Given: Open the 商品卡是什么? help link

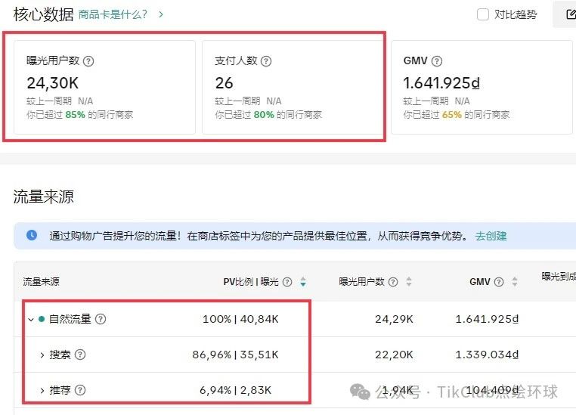Looking at the screenshot, I should click(x=121, y=14).
